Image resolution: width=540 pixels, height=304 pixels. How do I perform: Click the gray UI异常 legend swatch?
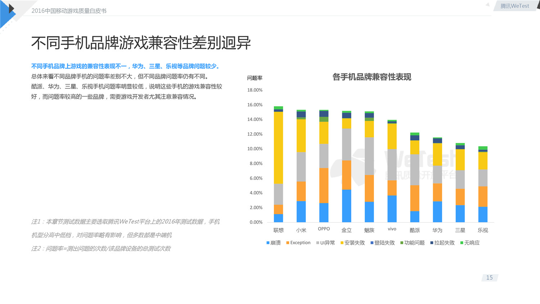click(x=318, y=243)
